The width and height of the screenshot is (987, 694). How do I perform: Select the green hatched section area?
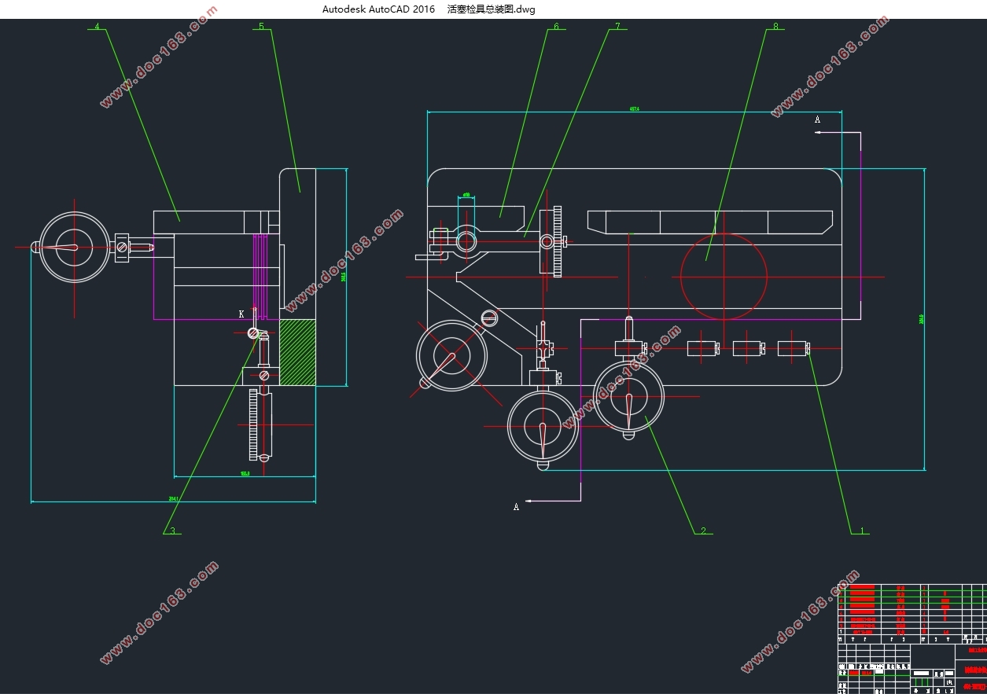297,352
